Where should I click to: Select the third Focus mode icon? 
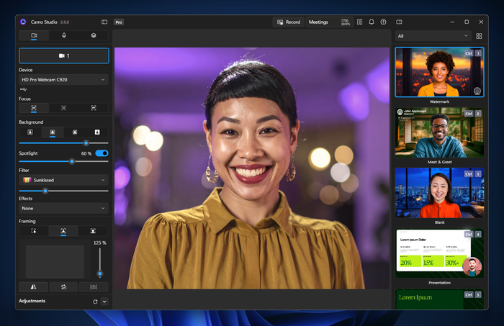coord(94,108)
